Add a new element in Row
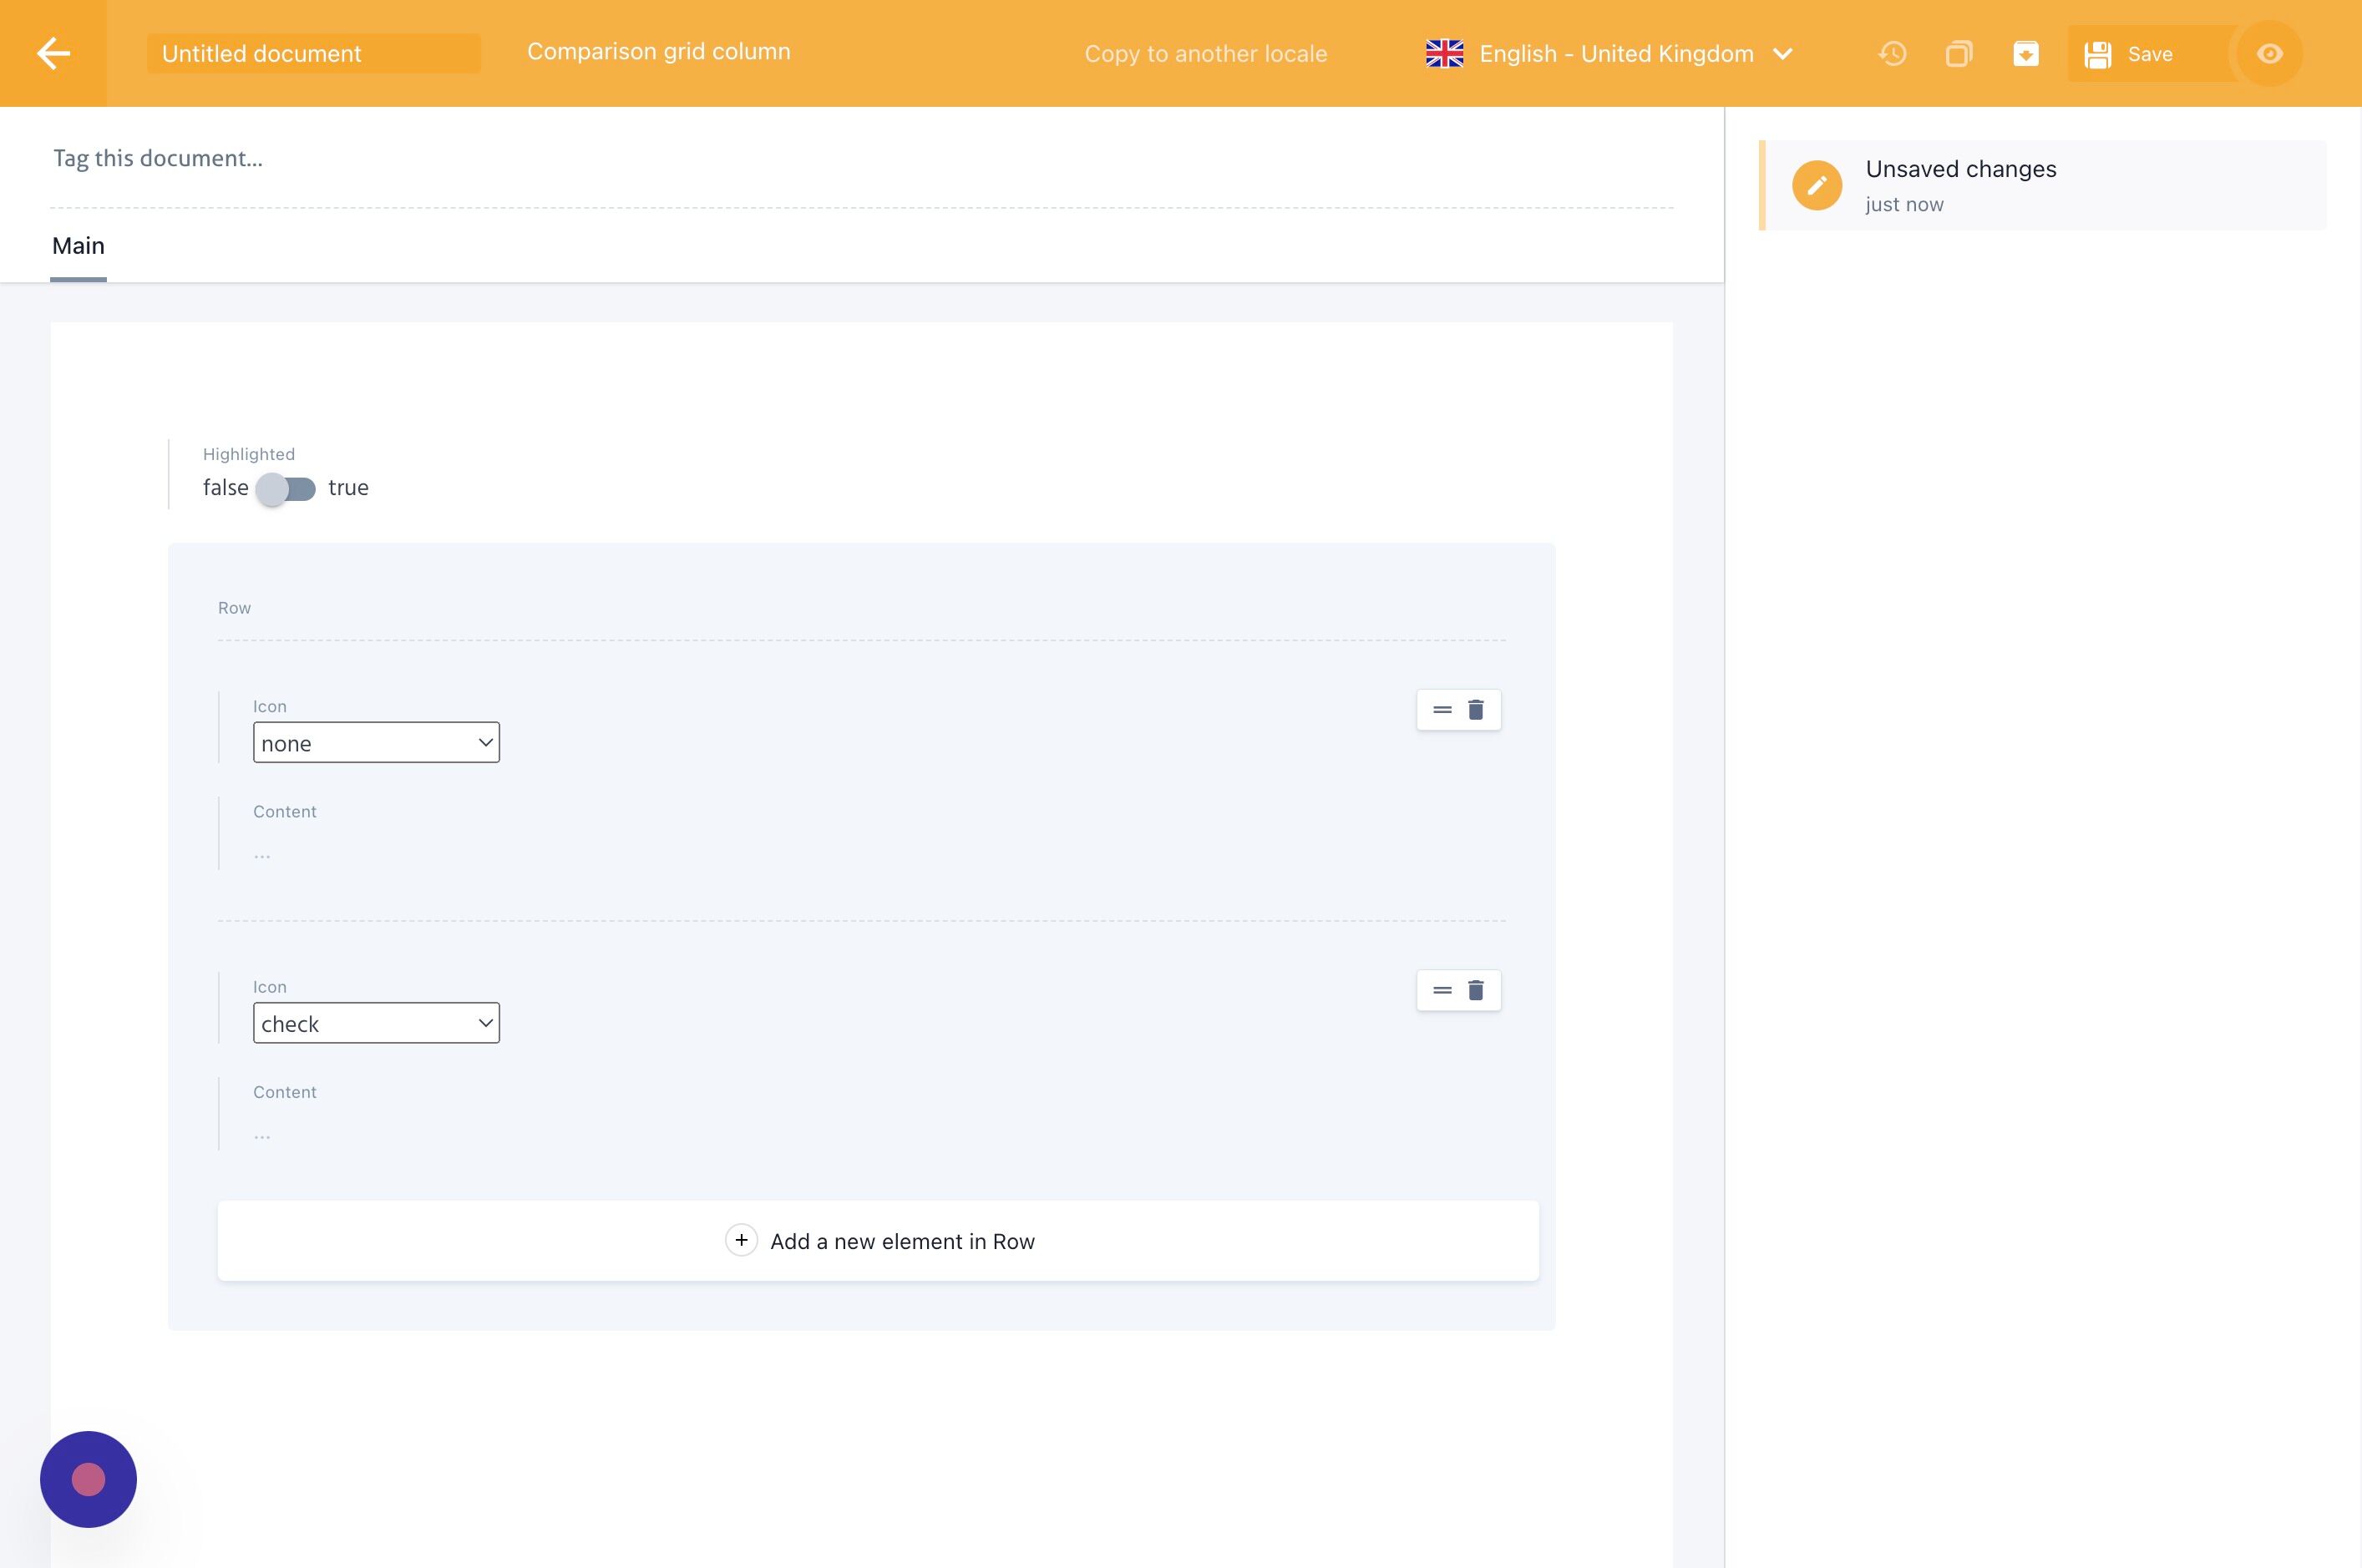 879,1241
